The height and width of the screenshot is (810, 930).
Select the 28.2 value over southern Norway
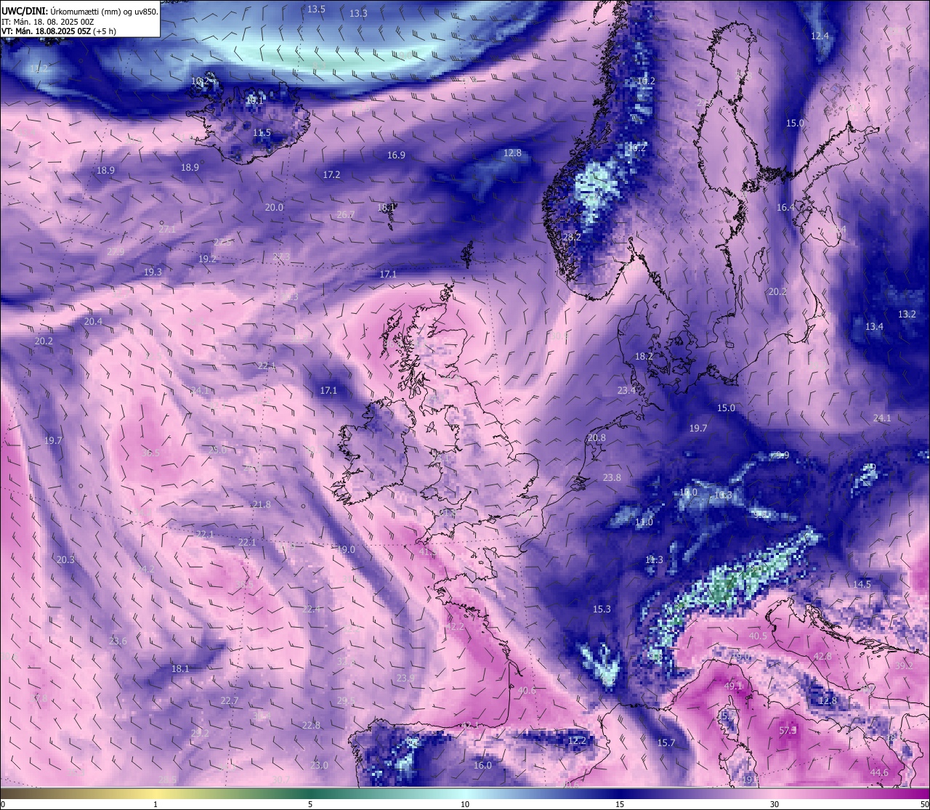[572, 237]
